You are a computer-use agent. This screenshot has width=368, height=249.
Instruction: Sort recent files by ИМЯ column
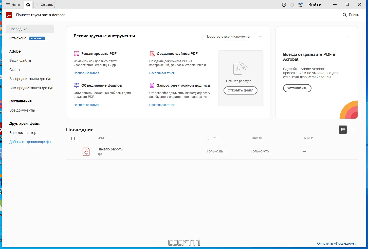tap(101, 138)
